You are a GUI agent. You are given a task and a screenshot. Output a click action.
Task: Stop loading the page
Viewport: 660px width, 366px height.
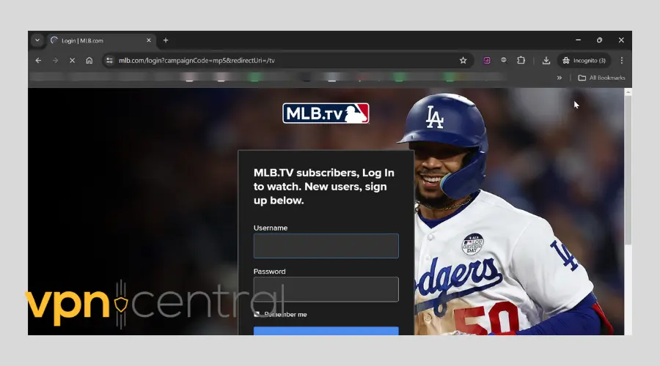point(73,61)
